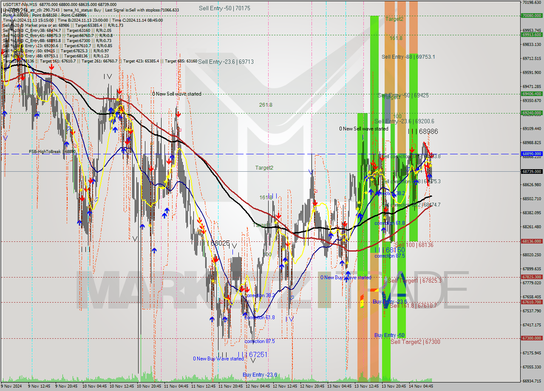
Task: Click the 'Sell Target2 | 67300' label
Action: point(415,342)
